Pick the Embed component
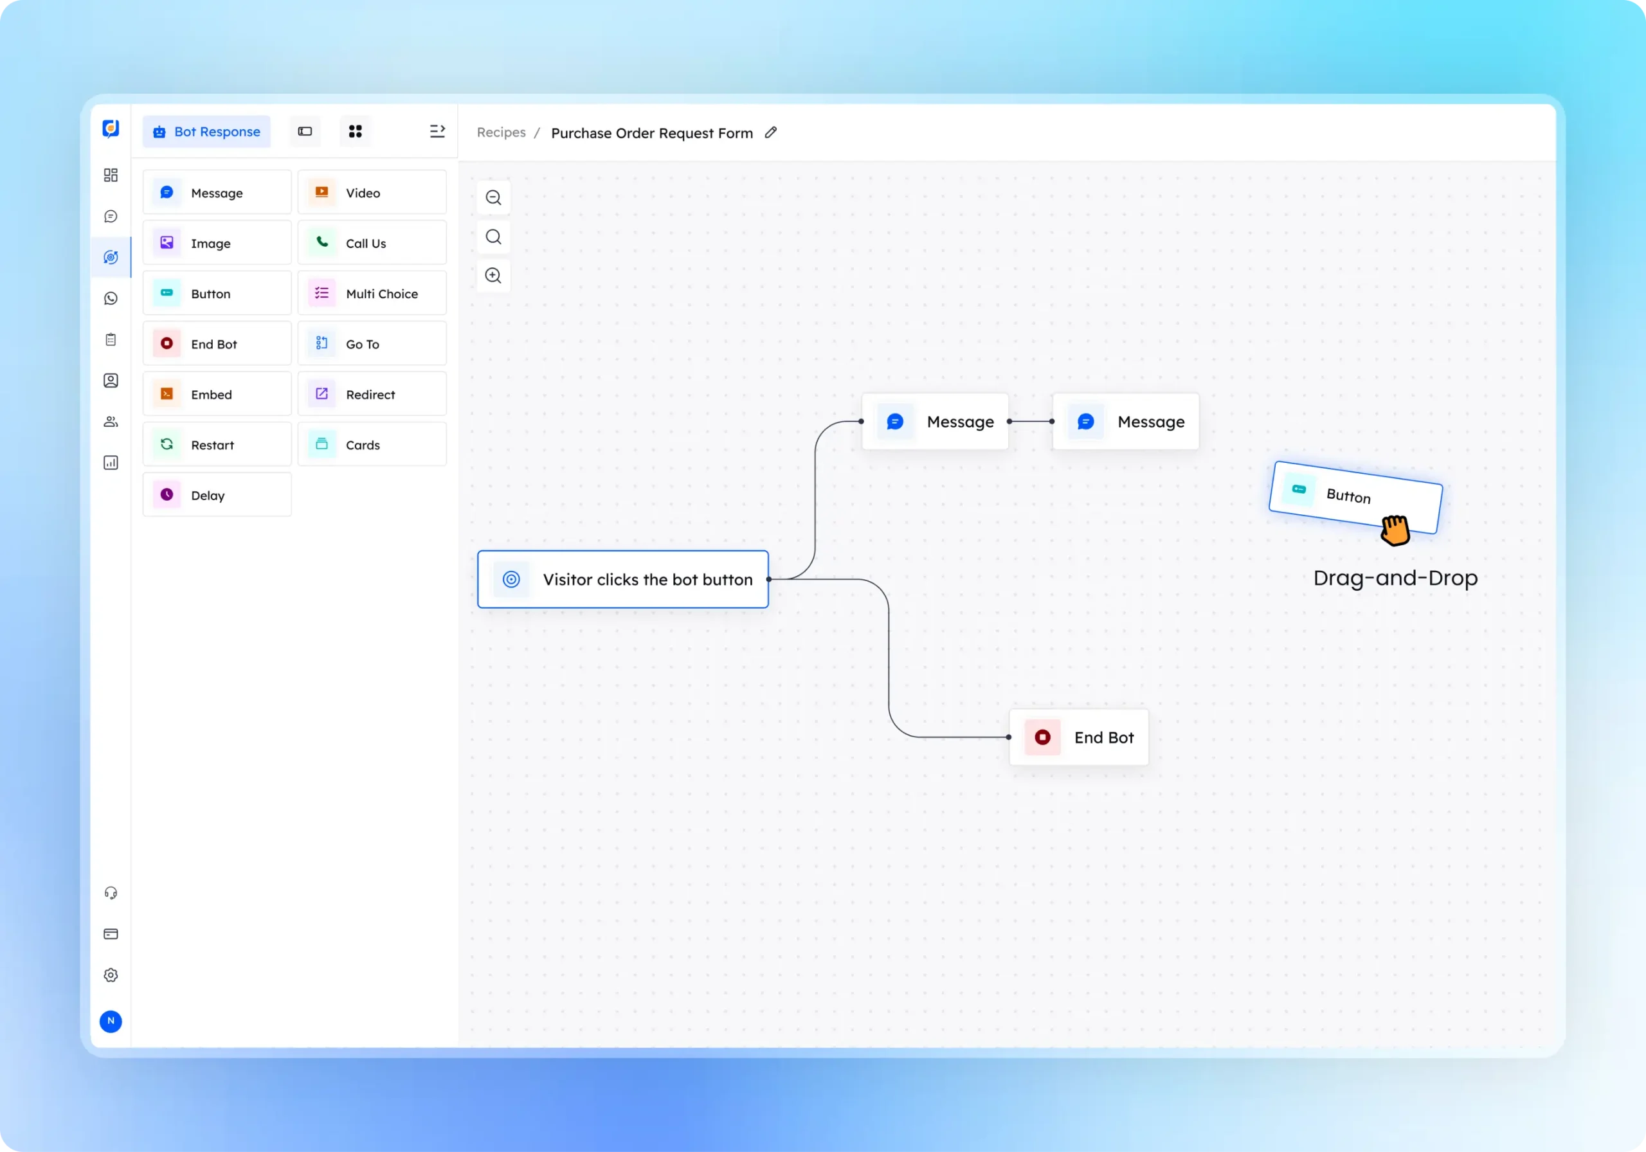1646x1152 pixels. pyautogui.click(x=217, y=394)
